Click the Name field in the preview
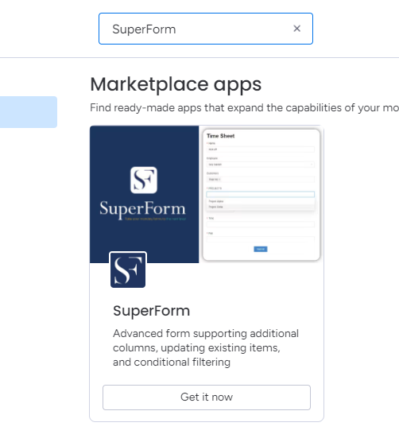 coord(261,149)
